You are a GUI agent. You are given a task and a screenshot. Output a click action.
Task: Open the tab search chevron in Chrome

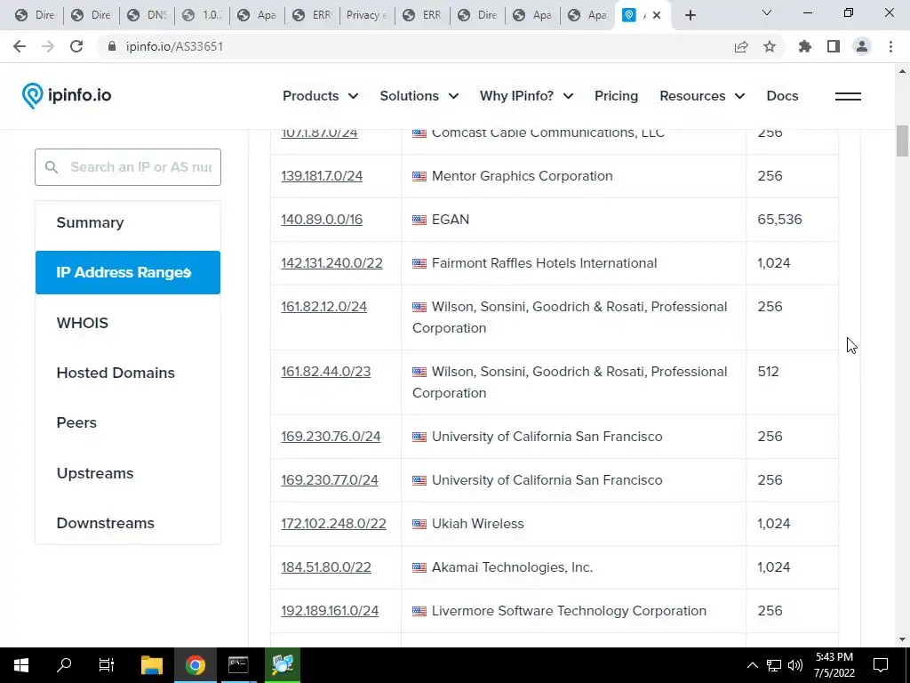click(x=767, y=12)
